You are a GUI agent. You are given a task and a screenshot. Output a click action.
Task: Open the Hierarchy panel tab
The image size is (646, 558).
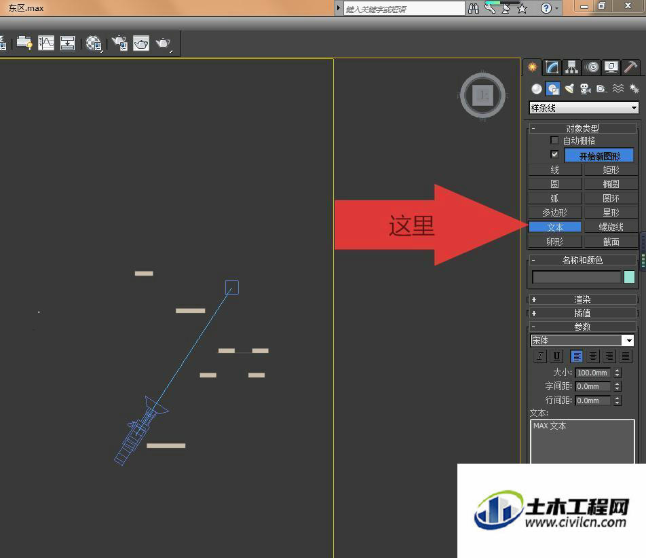click(571, 67)
